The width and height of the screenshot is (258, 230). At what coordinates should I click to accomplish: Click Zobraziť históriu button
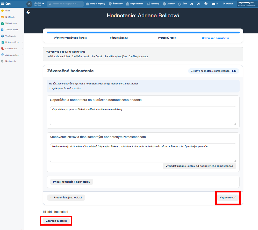point(56,221)
